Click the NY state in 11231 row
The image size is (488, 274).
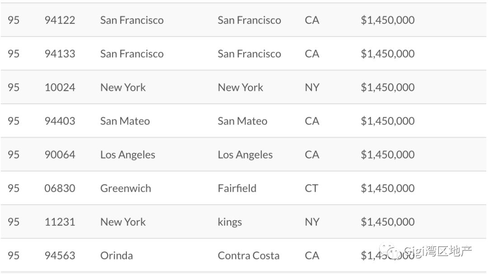[312, 222]
